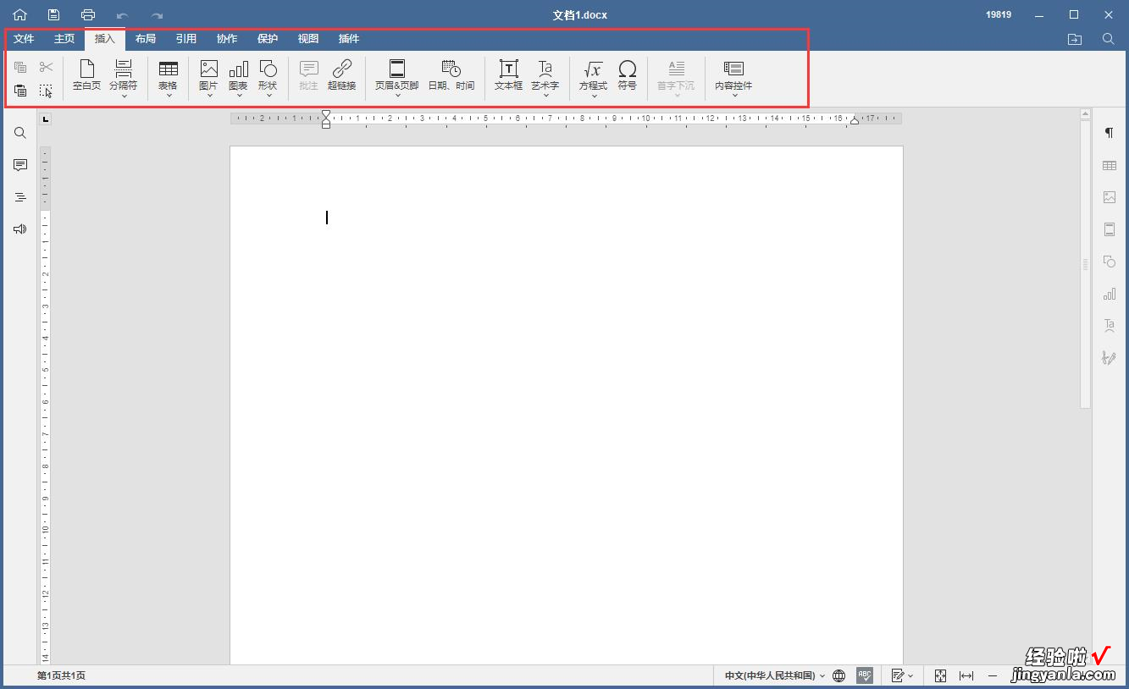Click the 符号 symbol button
1129x689 pixels.
click(628, 76)
